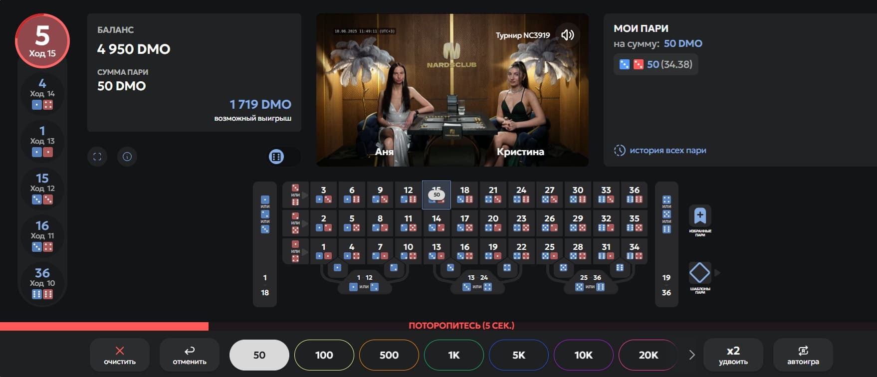Open the info circle icon
The width and height of the screenshot is (877, 377).
[127, 157]
